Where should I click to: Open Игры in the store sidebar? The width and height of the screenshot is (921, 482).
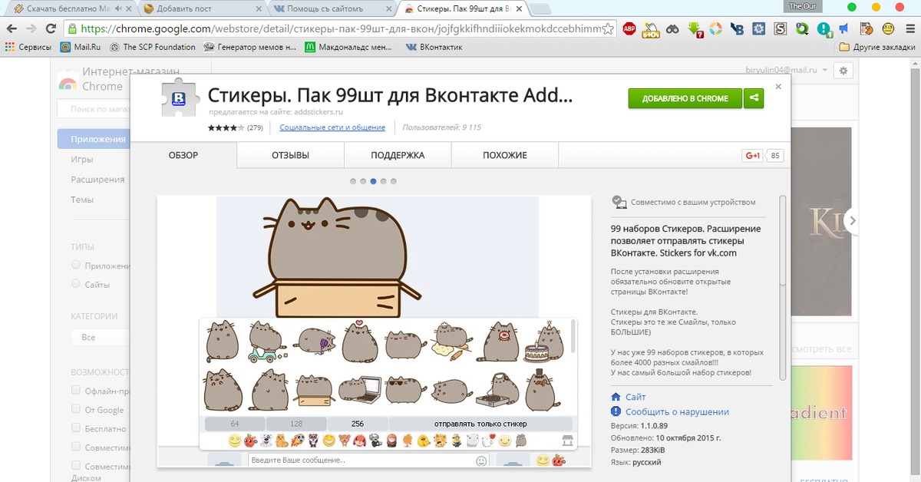[82, 160]
